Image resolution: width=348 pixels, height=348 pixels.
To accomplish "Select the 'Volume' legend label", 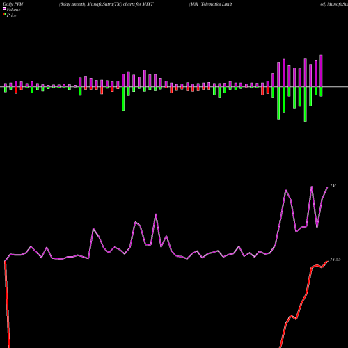I will coord(13,10).
